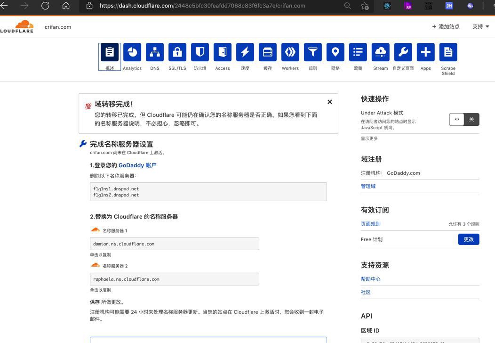The image size is (495, 343).
Task: Open the Access door icon
Action: (x=223, y=52)
